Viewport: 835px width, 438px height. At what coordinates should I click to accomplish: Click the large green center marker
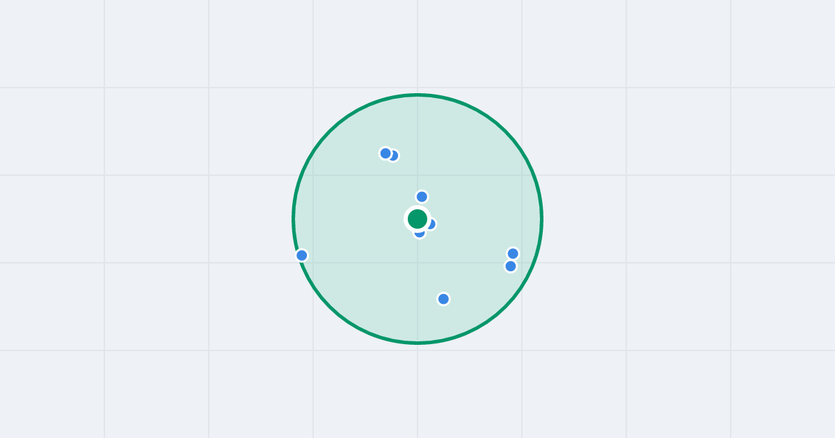pos(417,219)
